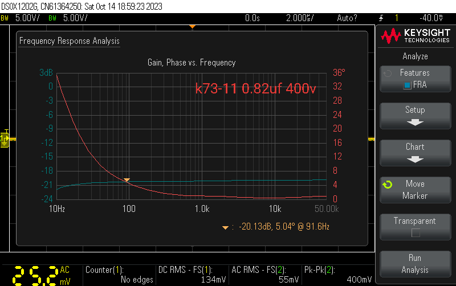Viewport: 456px width, 286px height.
Task: Click the marker readout -20.13dB, 5.04° @ 91.6Hz
Action: click(x=284, y=226)
